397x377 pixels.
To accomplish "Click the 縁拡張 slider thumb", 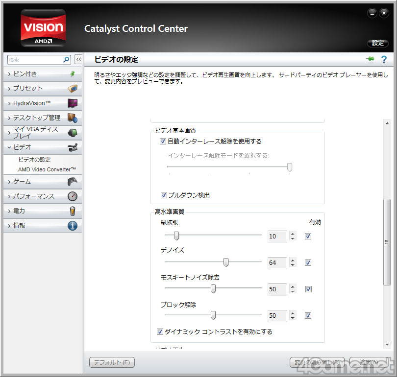I will [176, 236].
